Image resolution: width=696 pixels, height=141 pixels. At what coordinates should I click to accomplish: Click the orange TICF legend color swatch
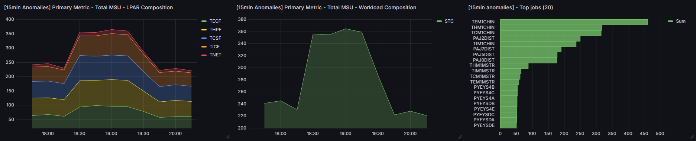(204, 47)
